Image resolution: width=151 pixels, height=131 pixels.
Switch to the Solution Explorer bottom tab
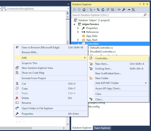pyautogui.click(x=82, y=128)
